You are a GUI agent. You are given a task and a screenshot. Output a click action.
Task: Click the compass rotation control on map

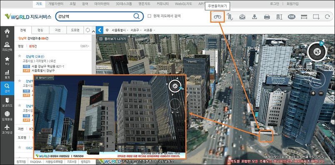[317, 52]
